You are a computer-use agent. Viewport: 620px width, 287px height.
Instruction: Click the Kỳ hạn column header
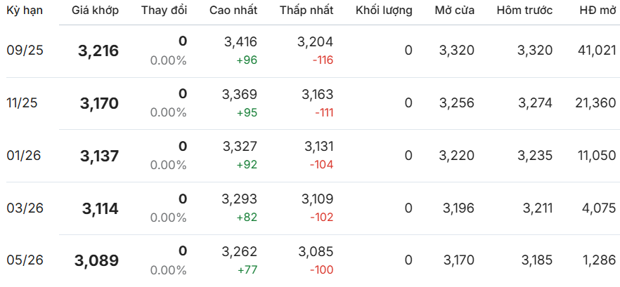click(x=25, y=11)
